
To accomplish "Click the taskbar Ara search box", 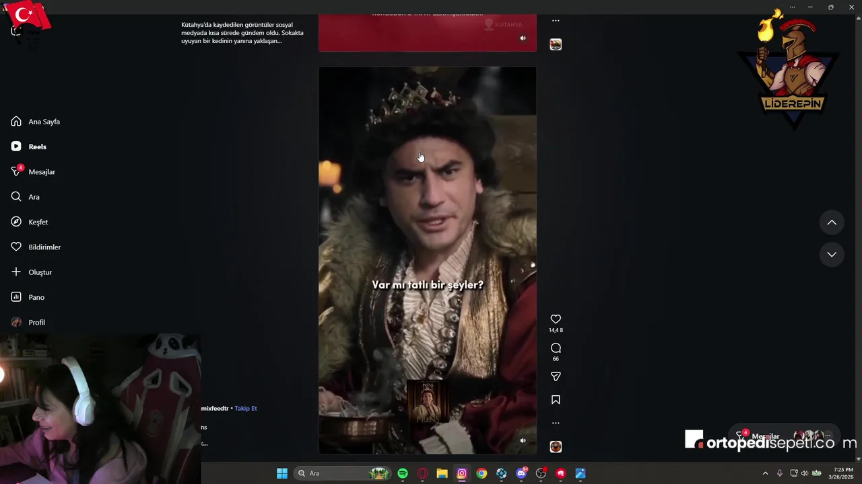I will [x=343, y=473].
